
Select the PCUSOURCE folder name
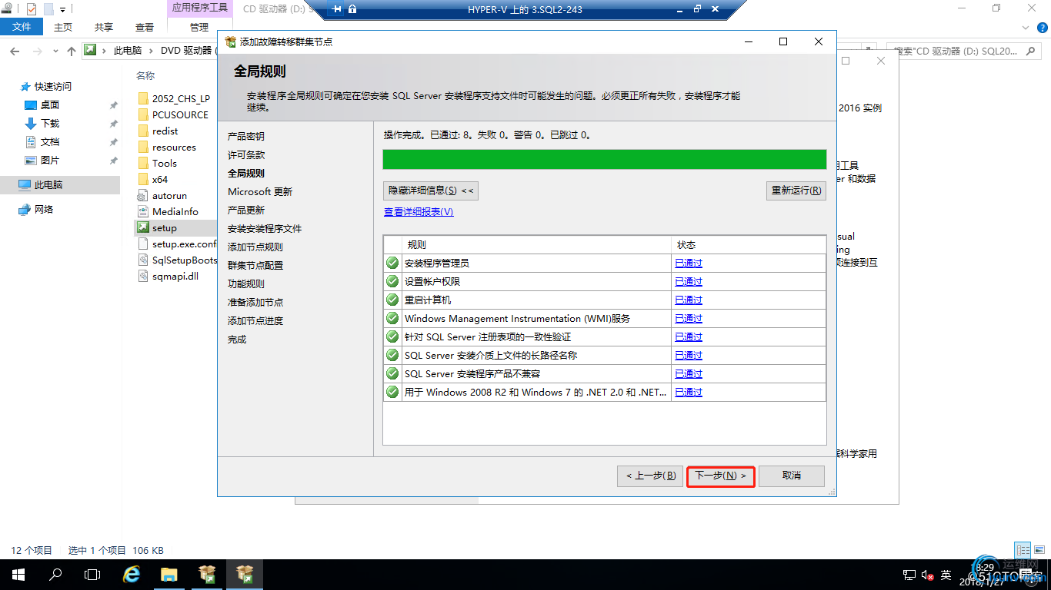click(180, 114)
